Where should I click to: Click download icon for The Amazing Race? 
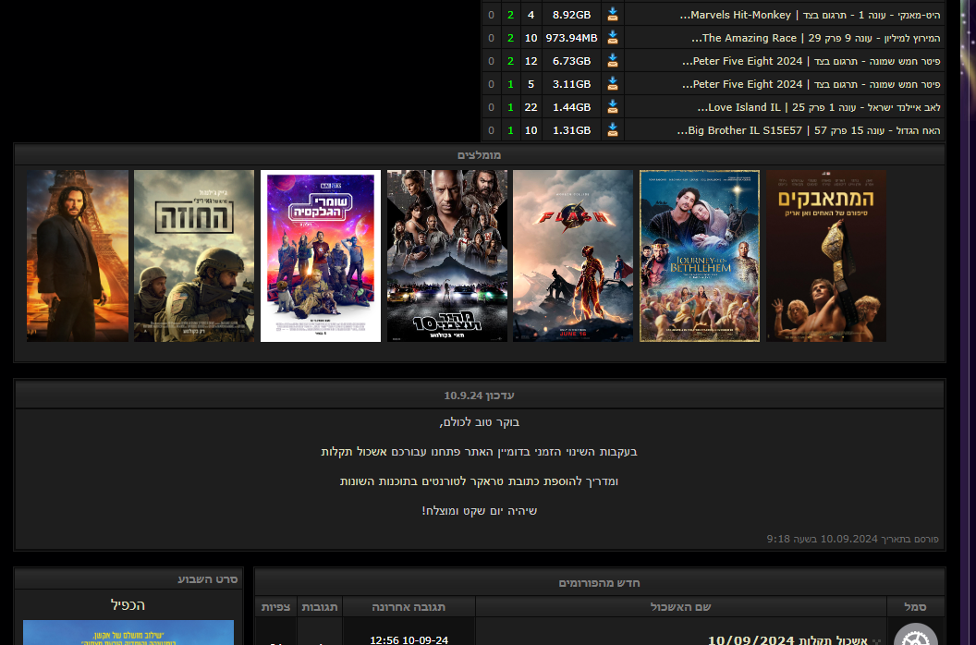point(612,38)
